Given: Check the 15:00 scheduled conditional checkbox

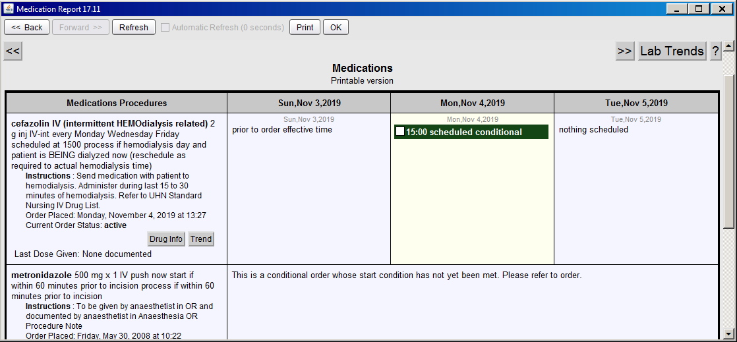Looking at the screenshot, I should pos(400,132).
